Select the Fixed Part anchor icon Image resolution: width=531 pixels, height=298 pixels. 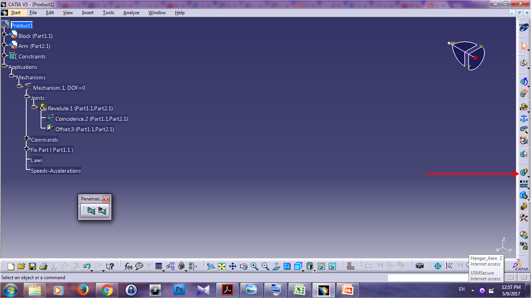(x=524, y=118)
